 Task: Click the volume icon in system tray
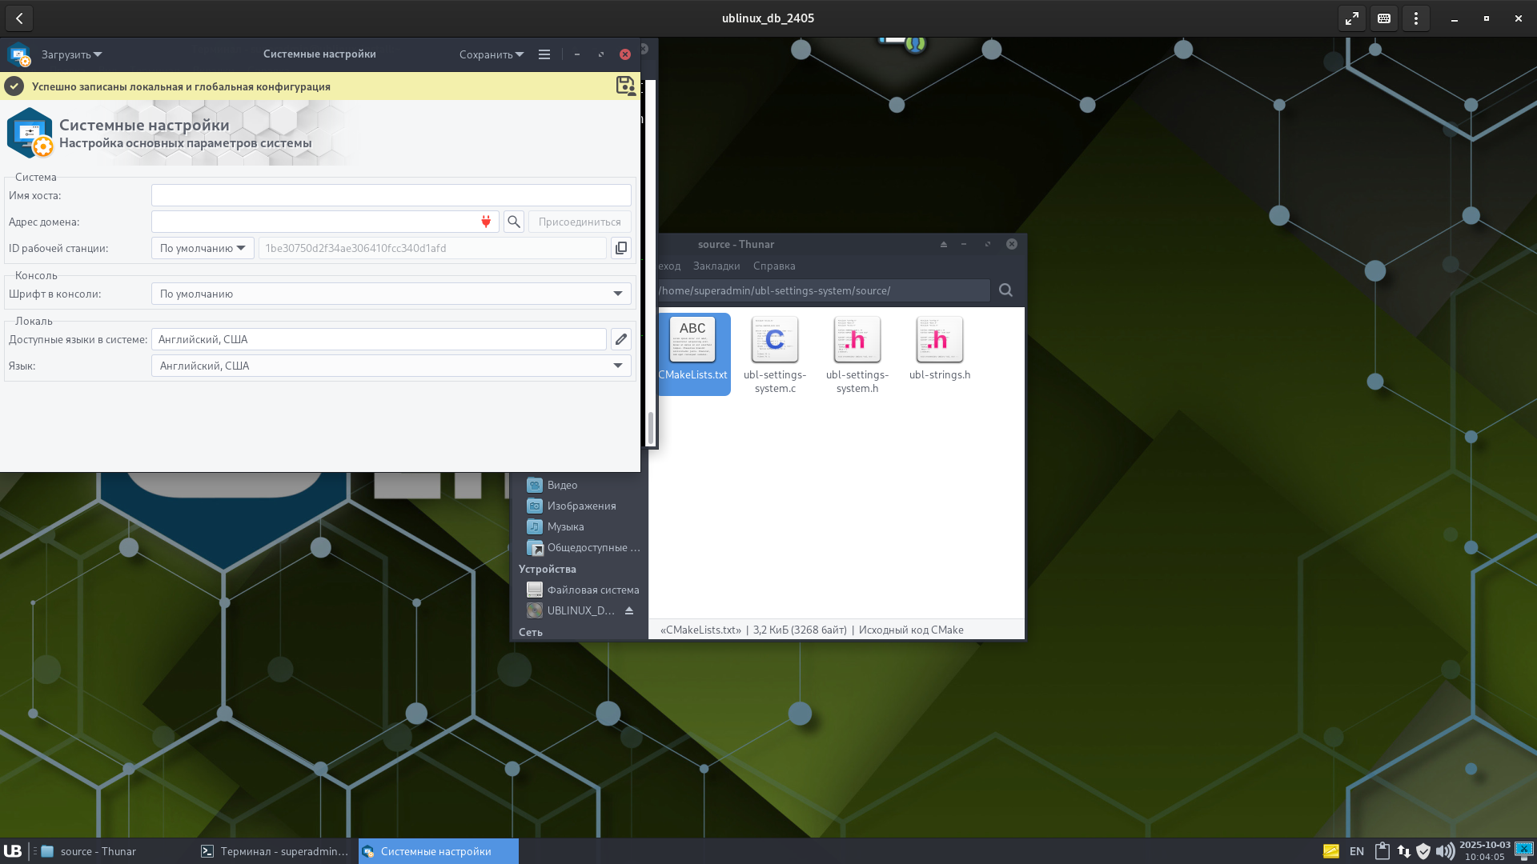click(x=1445, y=851)
